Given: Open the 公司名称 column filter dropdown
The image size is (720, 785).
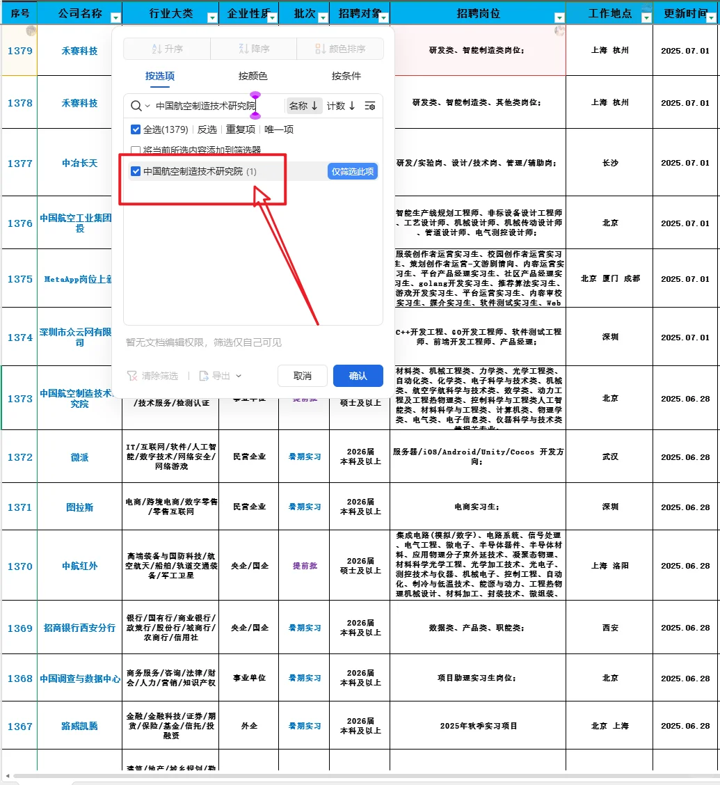Looking at the screenshot, I should [x=115, y=18].
